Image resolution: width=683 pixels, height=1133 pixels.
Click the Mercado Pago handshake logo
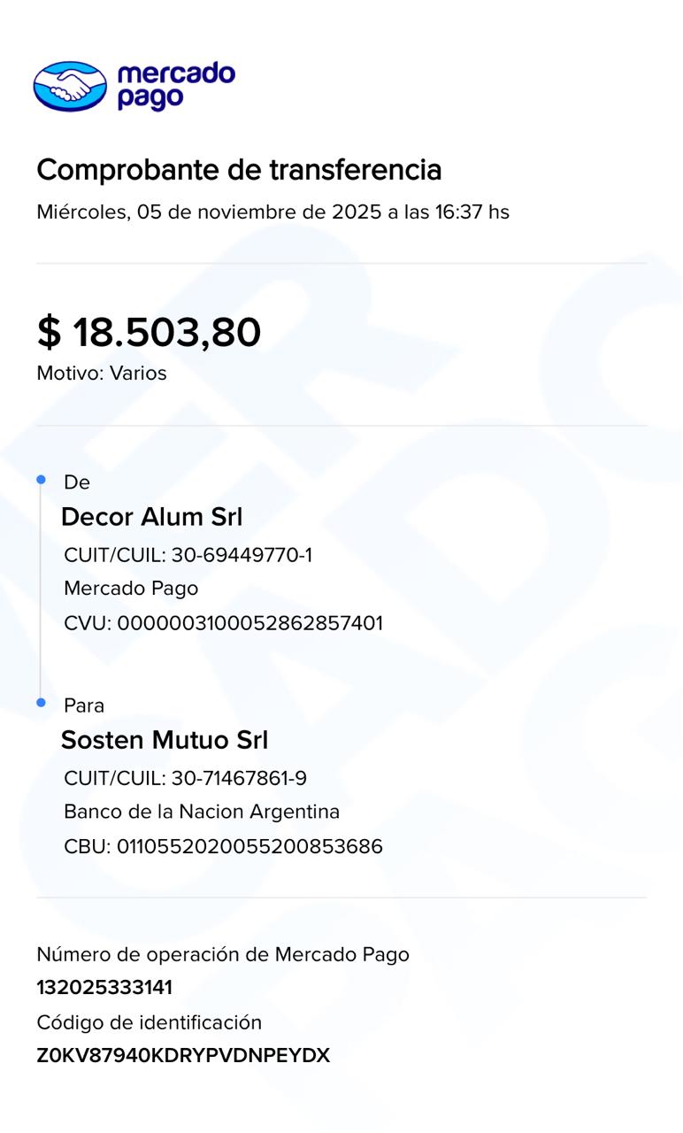(70, 86)
